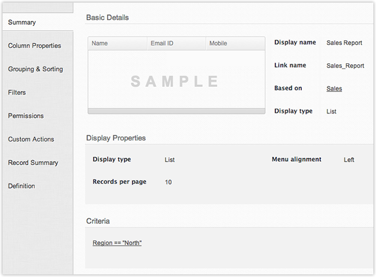Open the Definition tab
This screenshot has width=376, height=277.
pyautogui.click(x=22, y=186)
